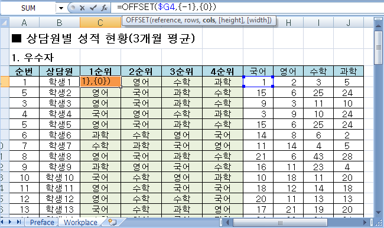Click the vertical scrollbar thumb
Viewport: 384px width, 228px height.
click(378, 47)
